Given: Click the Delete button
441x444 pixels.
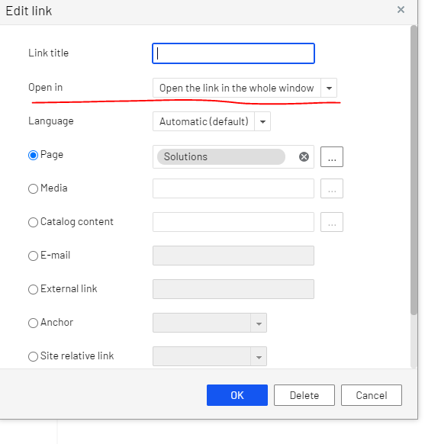Looking at the screenshot, I should 304,395.
